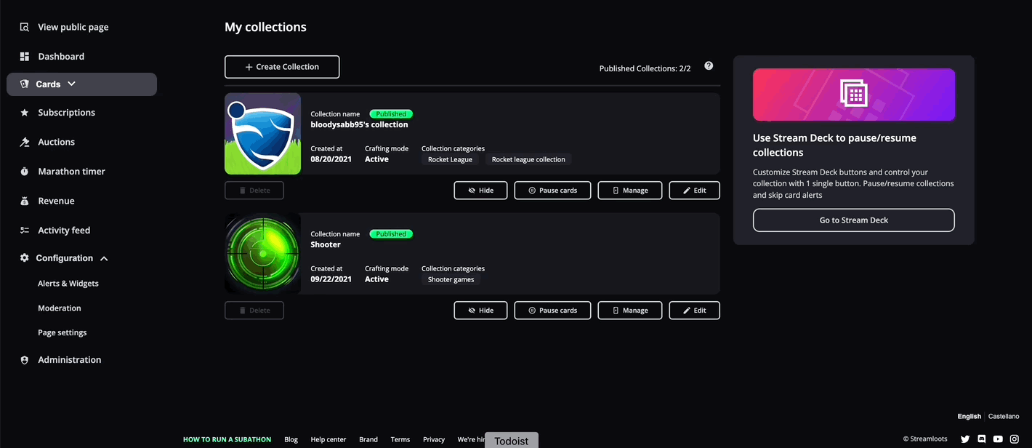Open Streamloots Discord icon in footer
The height and width of the screenshot is (448, 1032).
(x=982, y=439)
